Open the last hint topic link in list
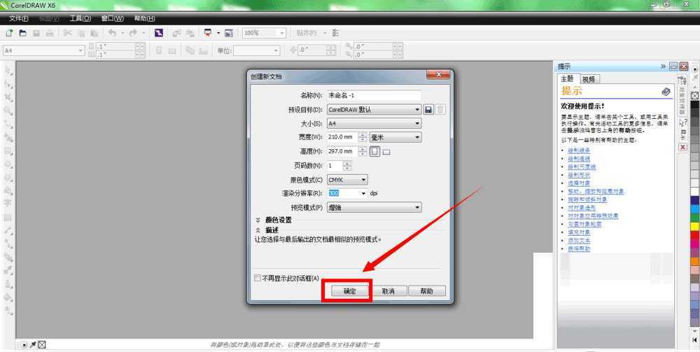 click(x=579, y=249)
